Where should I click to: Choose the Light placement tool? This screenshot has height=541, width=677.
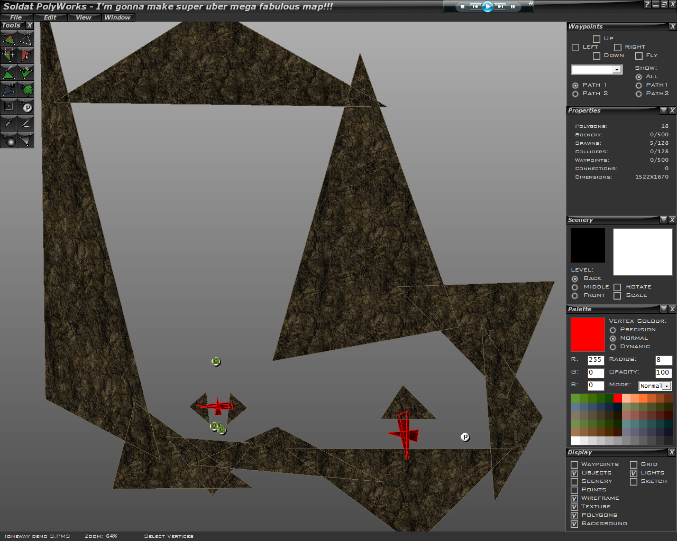pyautogui.click(x=9, y=140)
